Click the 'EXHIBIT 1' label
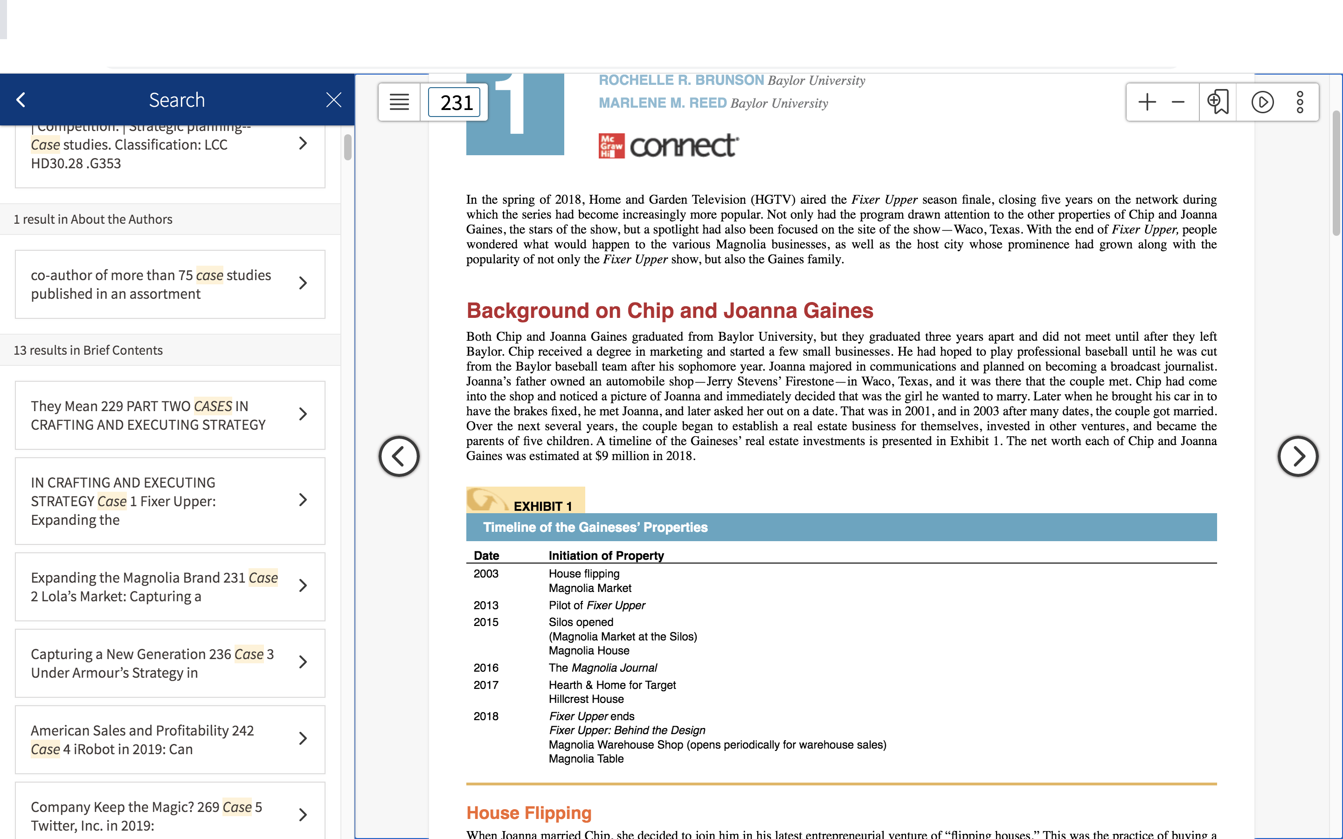Screen dimensions: 1343x839 tap(542, 506)
